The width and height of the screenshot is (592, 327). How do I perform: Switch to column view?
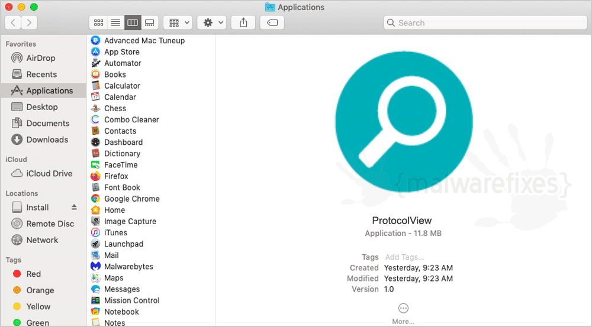pyautogui.click(x=133, y=22)
